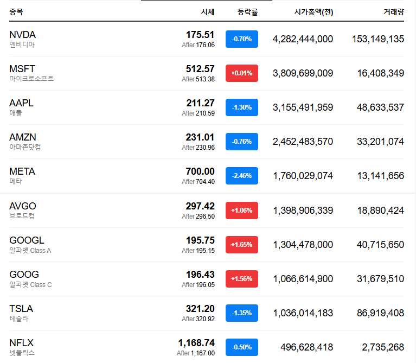
Task: Click the TSLA price 321.20
Action: pos(200,309)
